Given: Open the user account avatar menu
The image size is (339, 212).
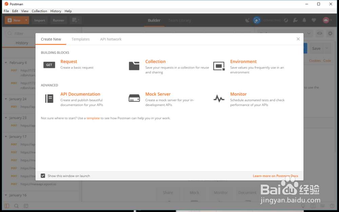Looking at the screenshot, I should pyautogui.click(x=327, y=20).
